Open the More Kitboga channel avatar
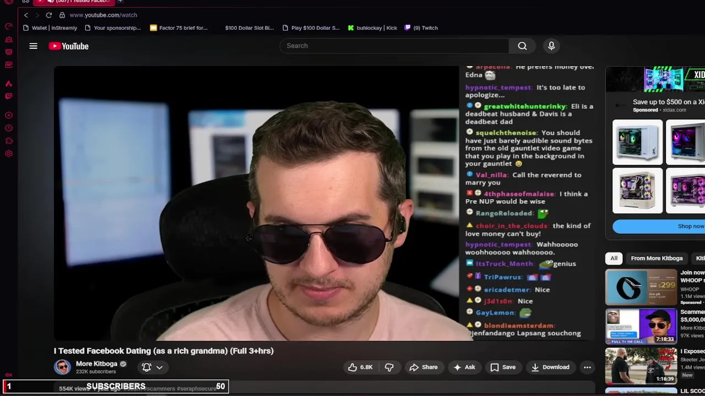This screenshot has height=396, width=705. tap(62, 367)
